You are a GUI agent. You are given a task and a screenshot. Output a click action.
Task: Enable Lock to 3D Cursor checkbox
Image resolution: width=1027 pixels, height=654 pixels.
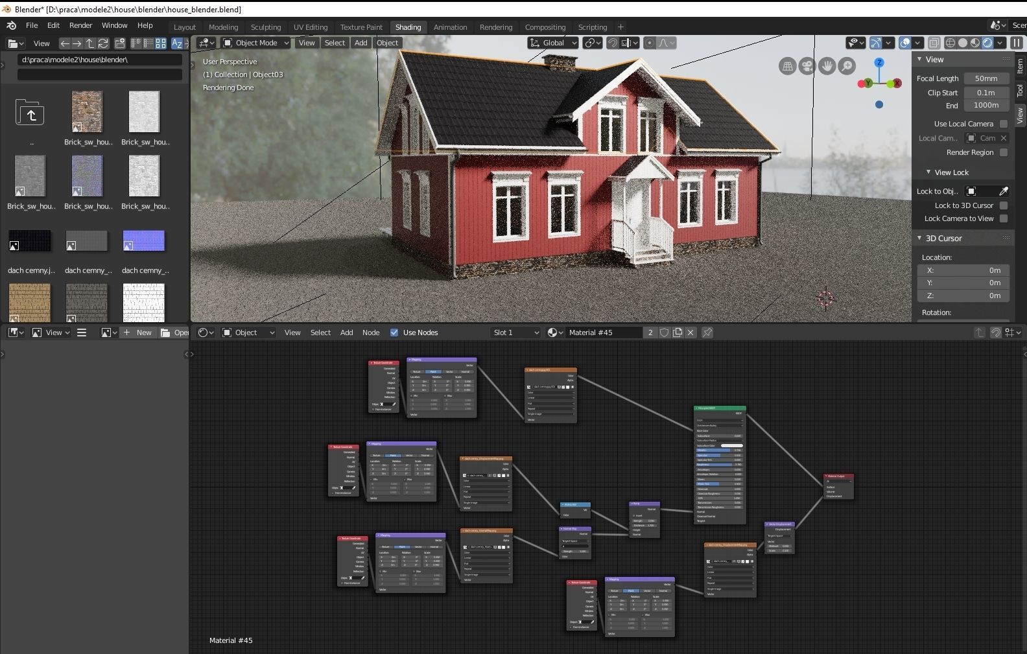click(1004, 205)
